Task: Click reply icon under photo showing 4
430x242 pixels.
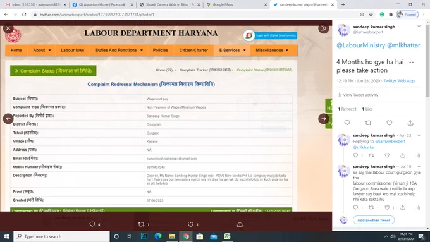Action: [92, 224]
